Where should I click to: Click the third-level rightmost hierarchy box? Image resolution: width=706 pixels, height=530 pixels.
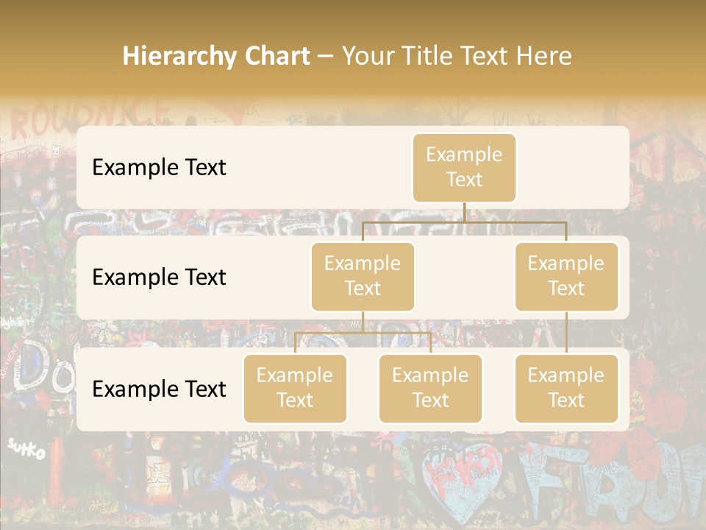point(566,388)
